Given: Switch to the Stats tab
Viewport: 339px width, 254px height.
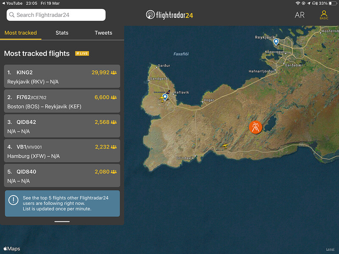Looking at the screenshot, I should pos(62,33).
